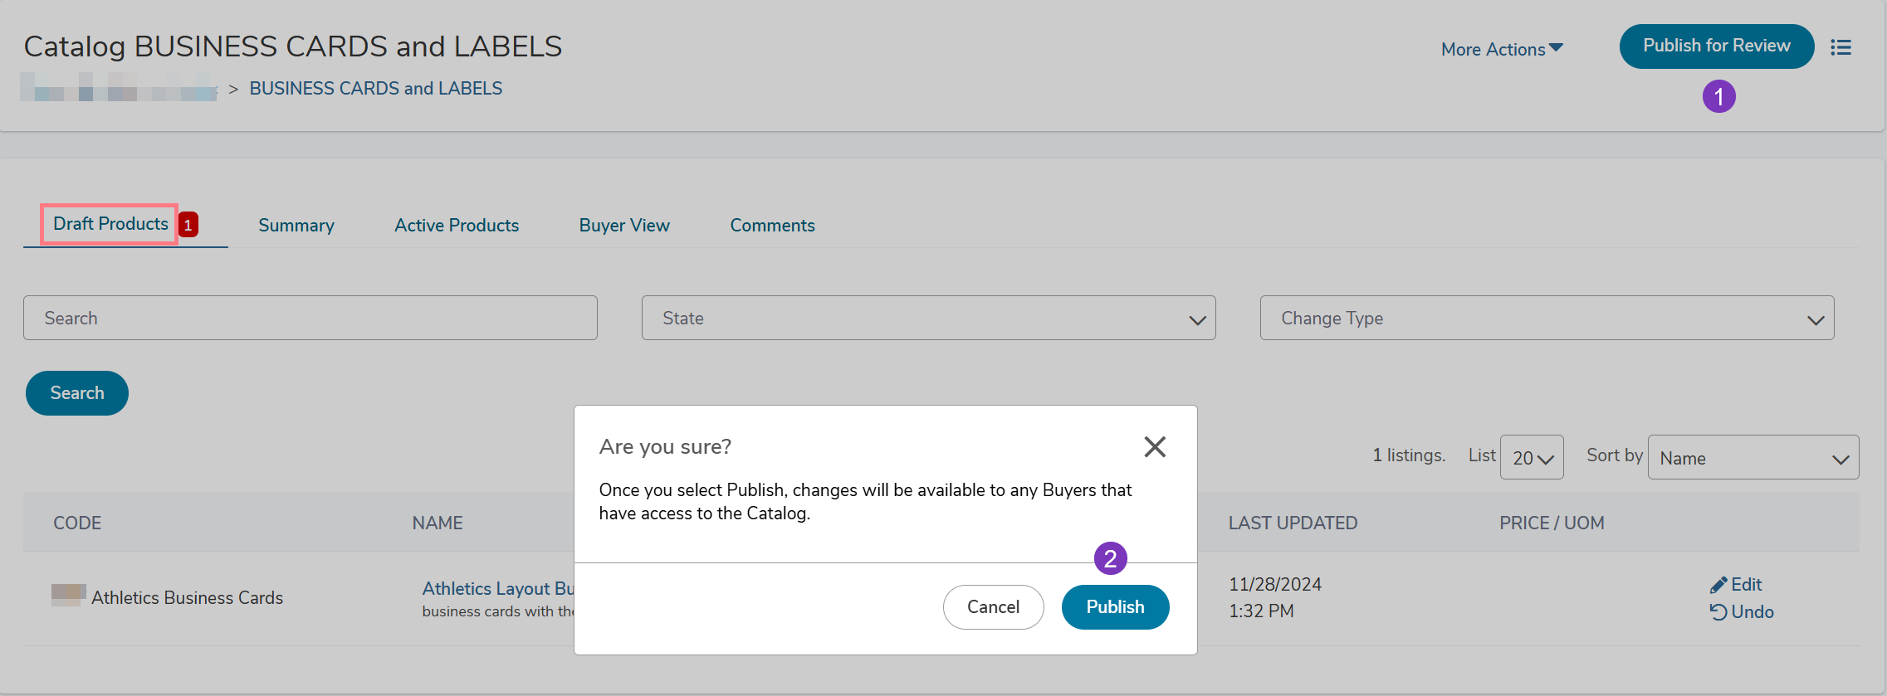Confirm by clicking the Publish button
Viewport: 1887px width, 696px height.
[1115, 607]
